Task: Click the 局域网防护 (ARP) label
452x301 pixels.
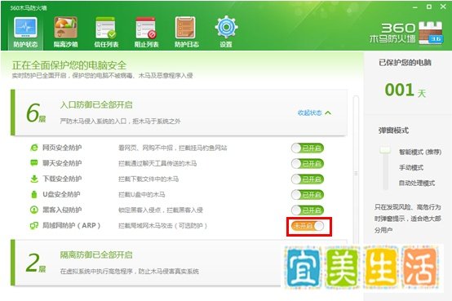Action: click(x=72, y=225)
